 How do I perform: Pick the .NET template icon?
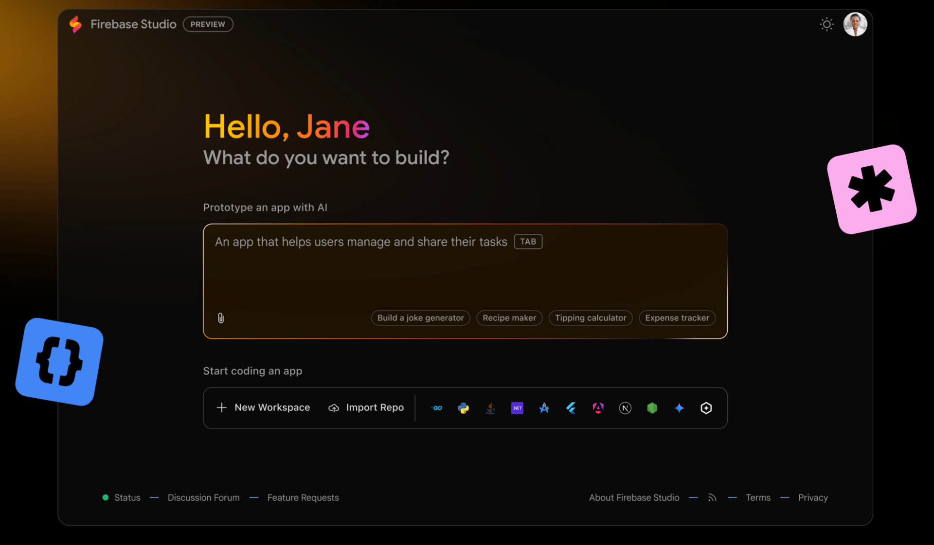tap(517, 408)
